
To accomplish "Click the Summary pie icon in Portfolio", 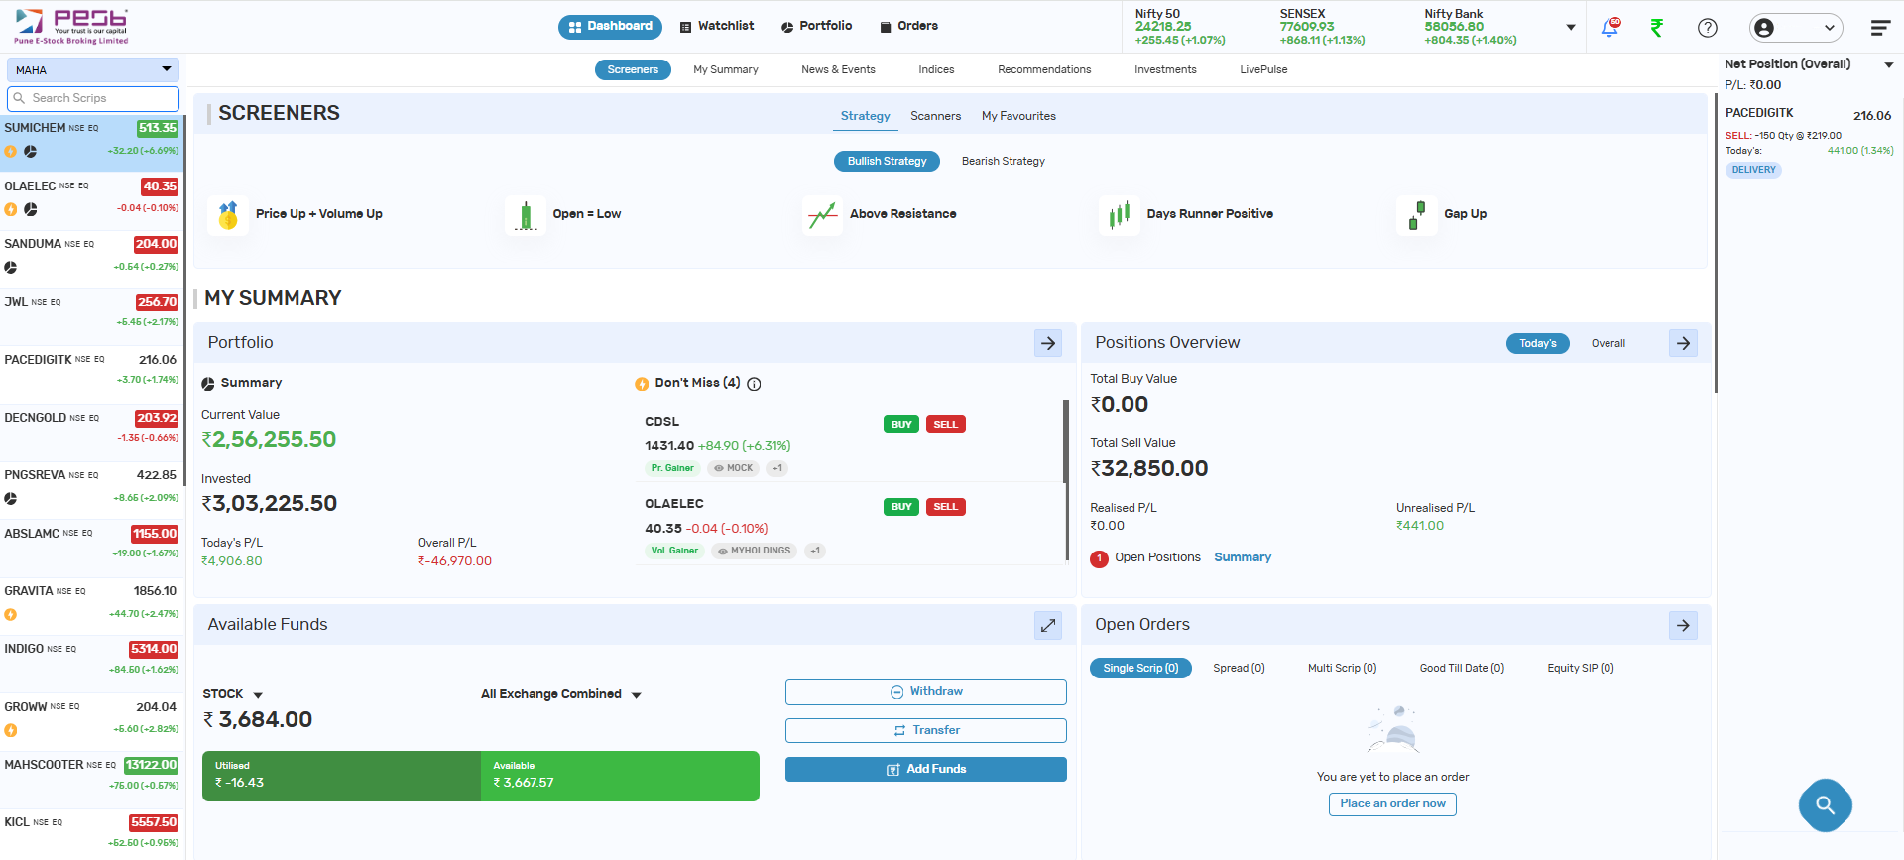I will [x=208, y=384].
